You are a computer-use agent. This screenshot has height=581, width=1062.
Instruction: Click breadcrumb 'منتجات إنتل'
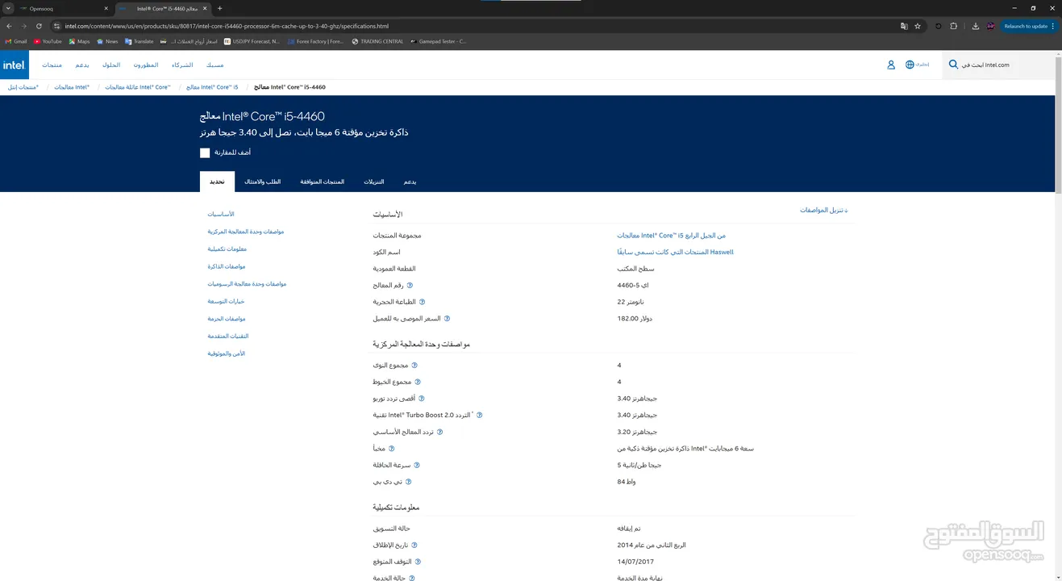(x=23, y=86)
